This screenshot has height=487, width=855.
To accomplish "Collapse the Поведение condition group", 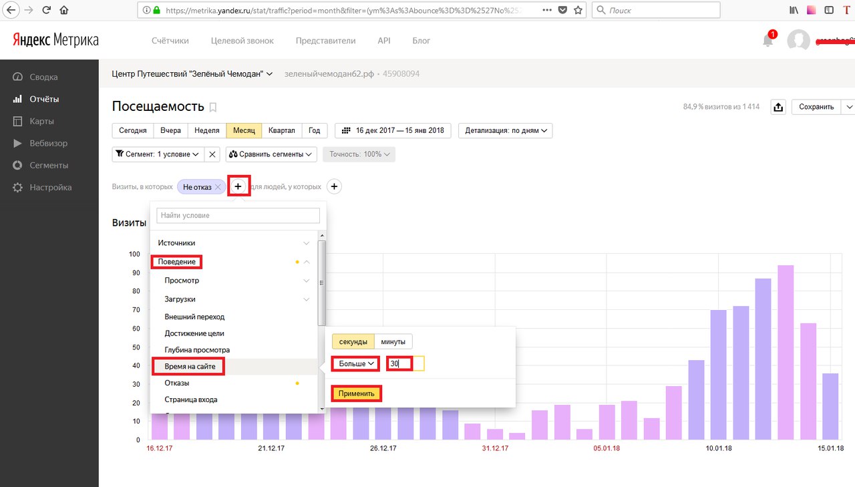I will point(234,262).
